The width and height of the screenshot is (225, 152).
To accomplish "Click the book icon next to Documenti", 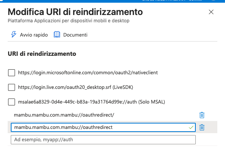I will pyautogui.click(x=57, y=35).
